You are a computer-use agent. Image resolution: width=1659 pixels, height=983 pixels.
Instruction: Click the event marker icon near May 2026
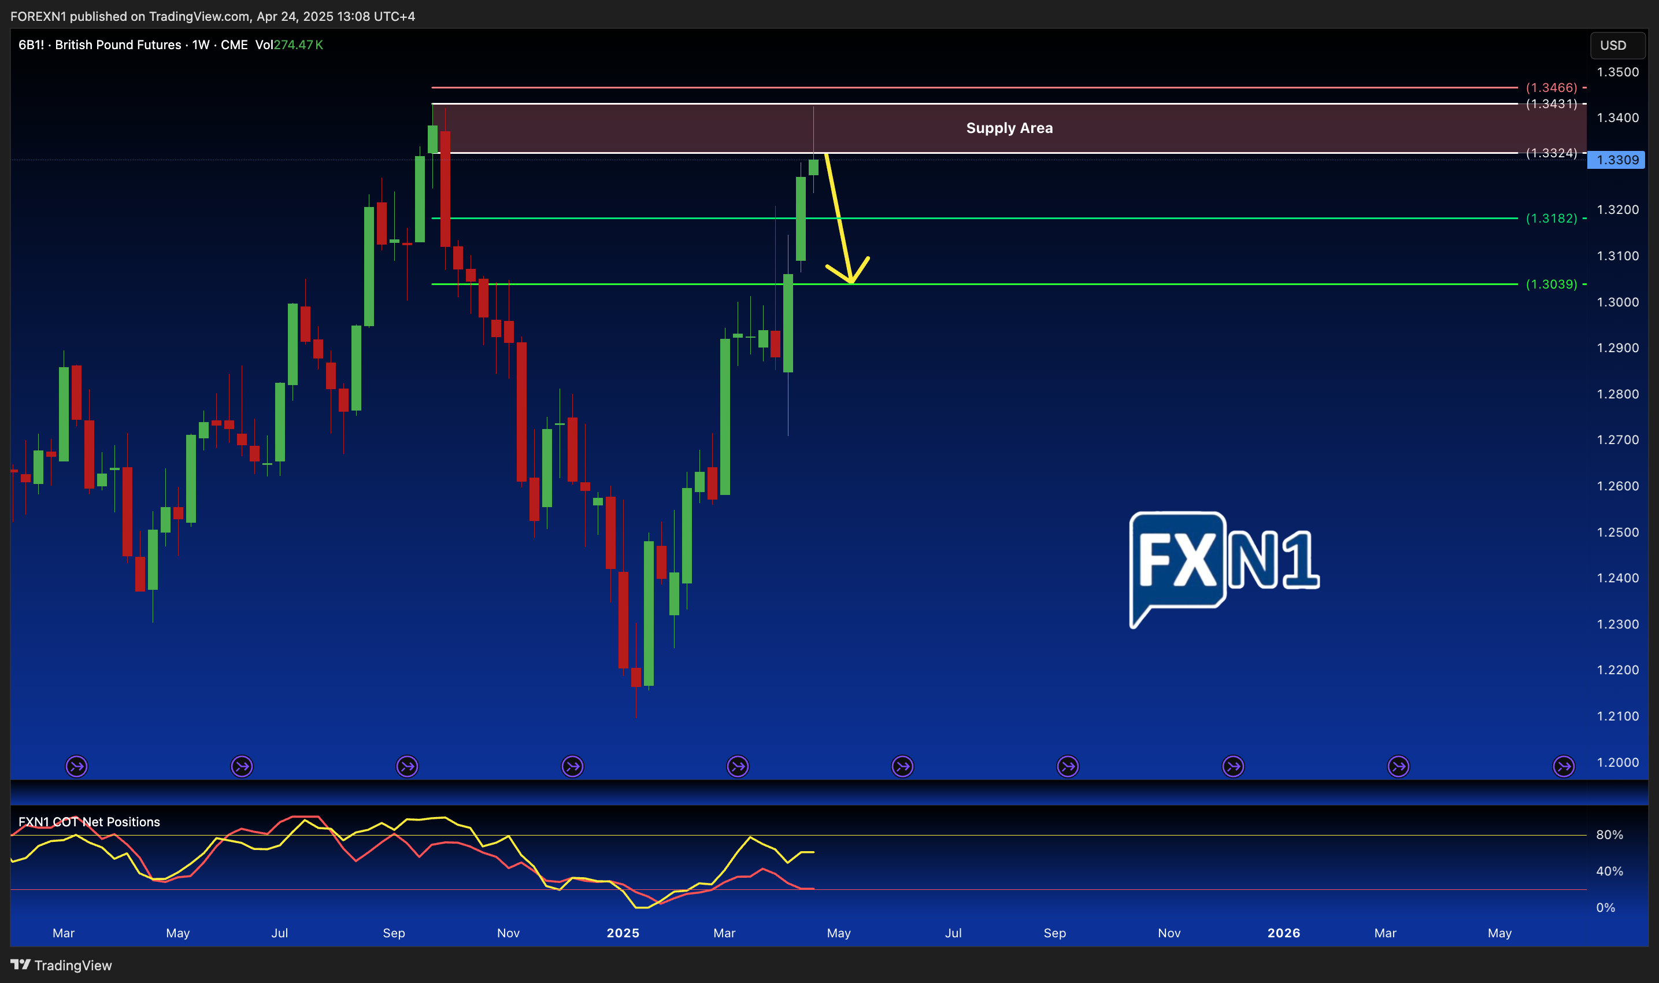(x=1564, y=766)
